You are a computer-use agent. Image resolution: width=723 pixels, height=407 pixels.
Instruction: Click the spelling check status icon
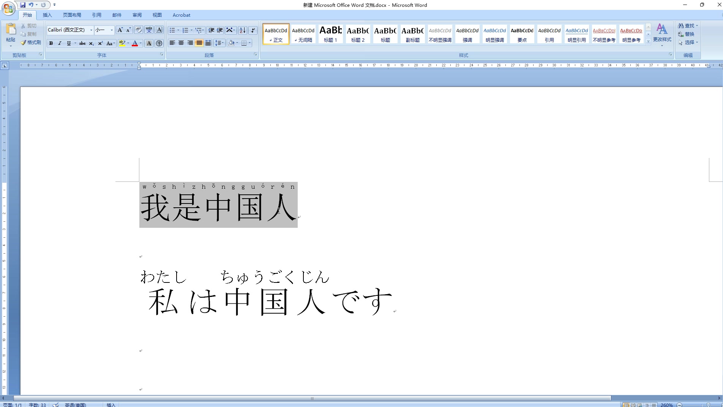[55, 405]
